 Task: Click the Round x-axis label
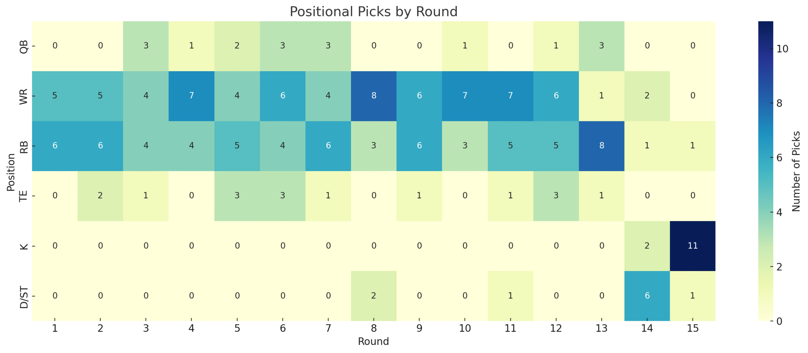coord(373,341)
